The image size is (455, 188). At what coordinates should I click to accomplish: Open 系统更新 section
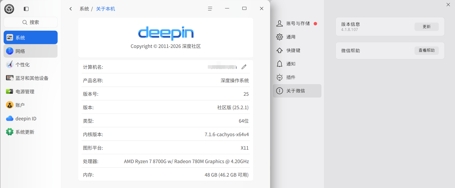point(30,132)
